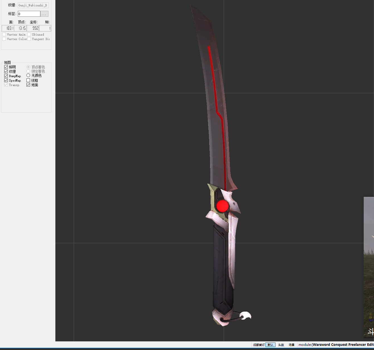This screenshot has width=374, height=350.
Task: Click the 标签 flags input field
Action: click(x=29, y=14)
